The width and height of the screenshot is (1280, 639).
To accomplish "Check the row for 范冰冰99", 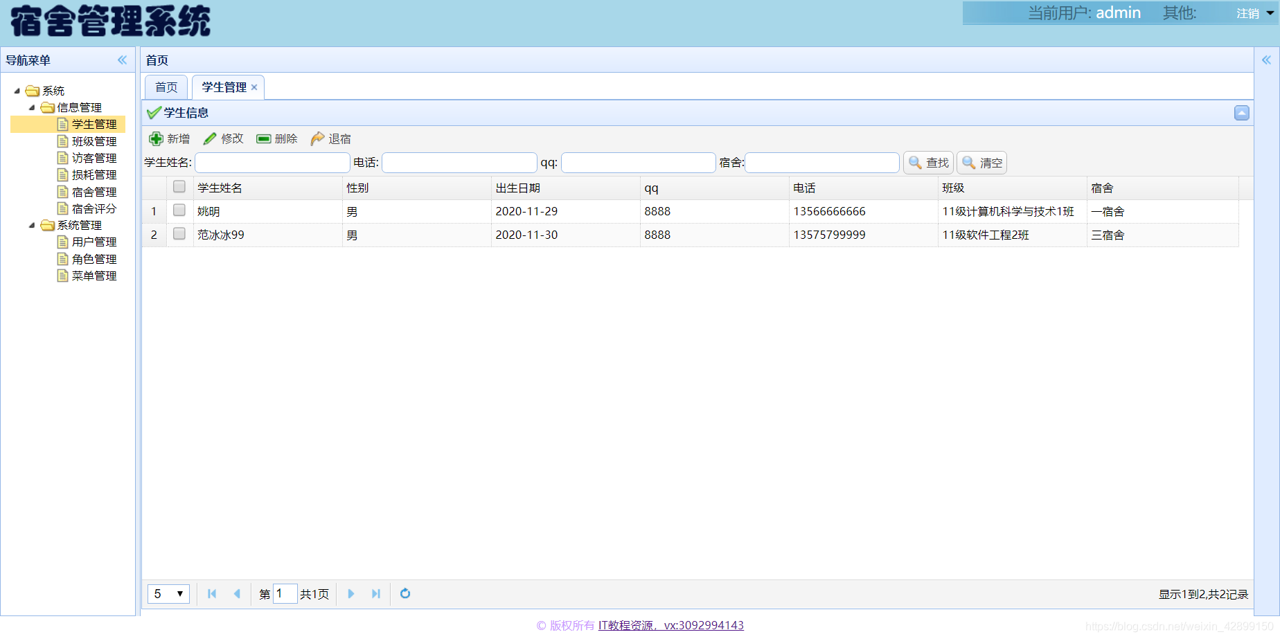I will coord(179,234).
